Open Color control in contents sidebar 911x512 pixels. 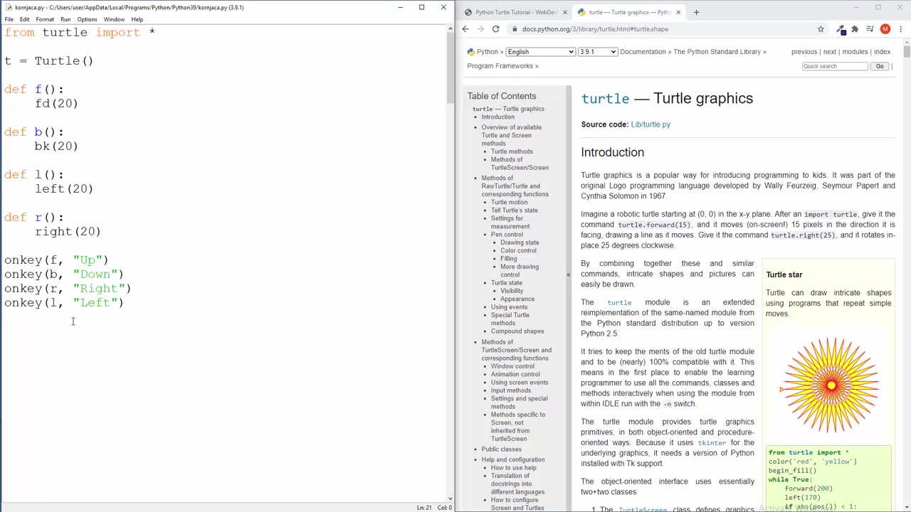click(x=518, y=250)
